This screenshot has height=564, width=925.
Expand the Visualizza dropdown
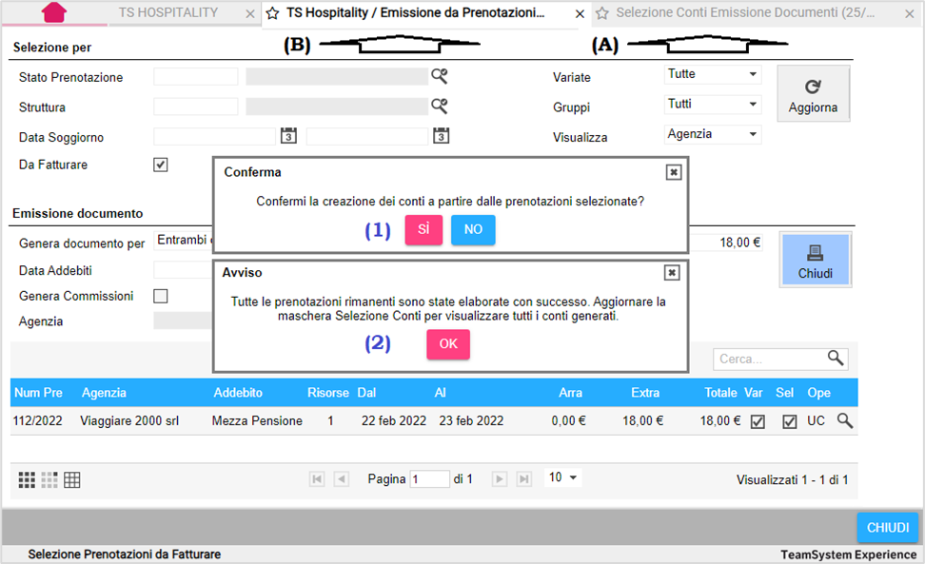[713, 134]
